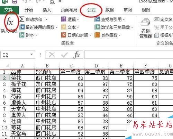Screen dimensions: 173x139
Task: Open Lookup and Reference (查找与引用) icon
Action: [x=97, y=19]
